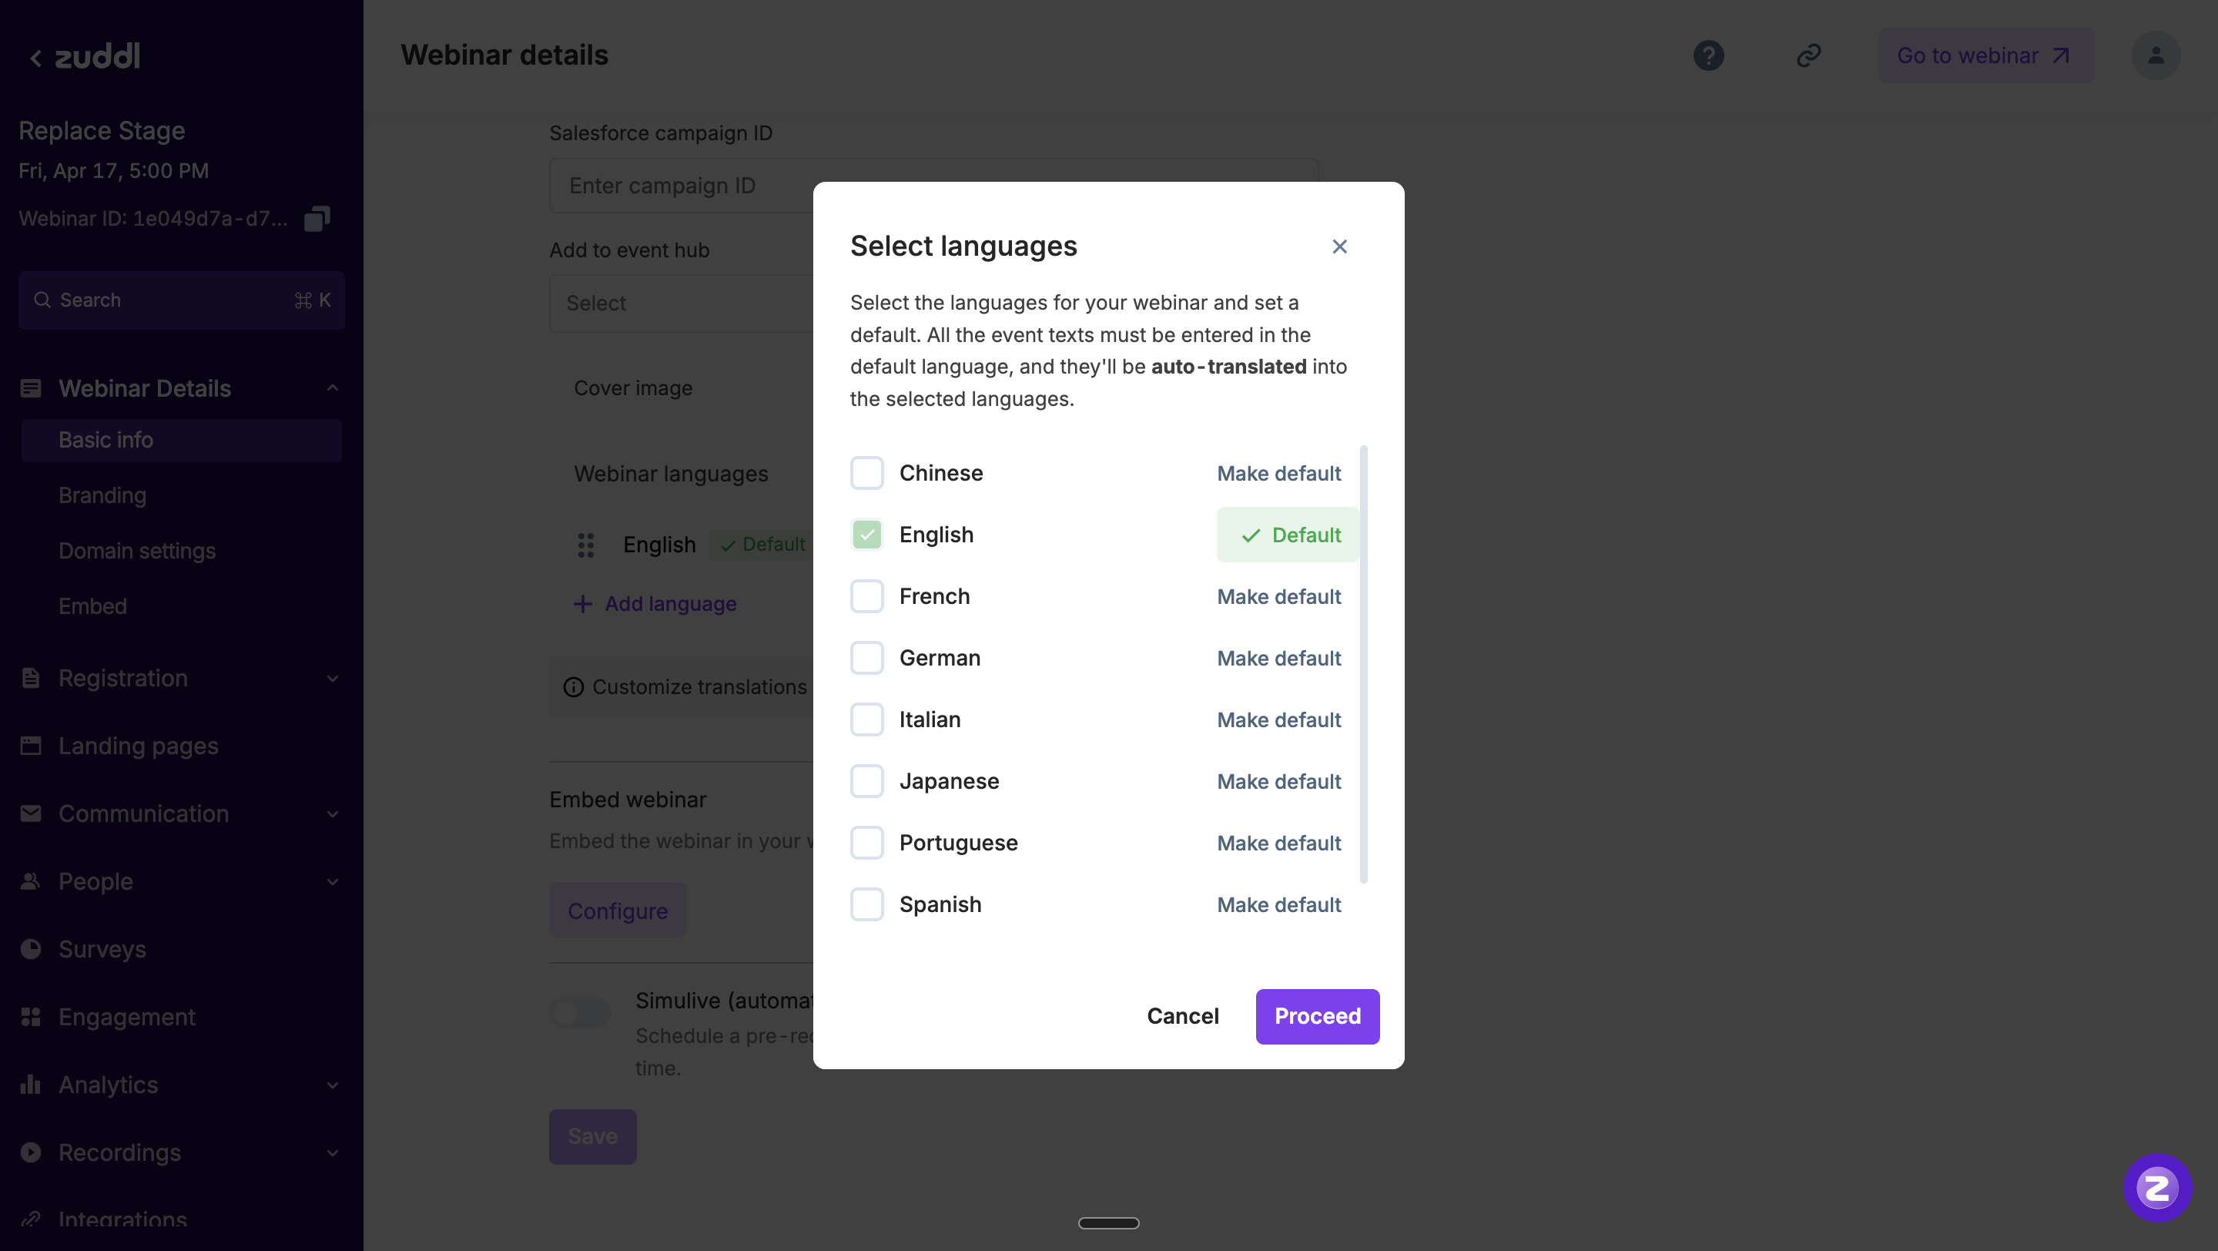Copy the Webinar ID
The height and width of the screenshot is (1251, 2218).
point(317,219)
